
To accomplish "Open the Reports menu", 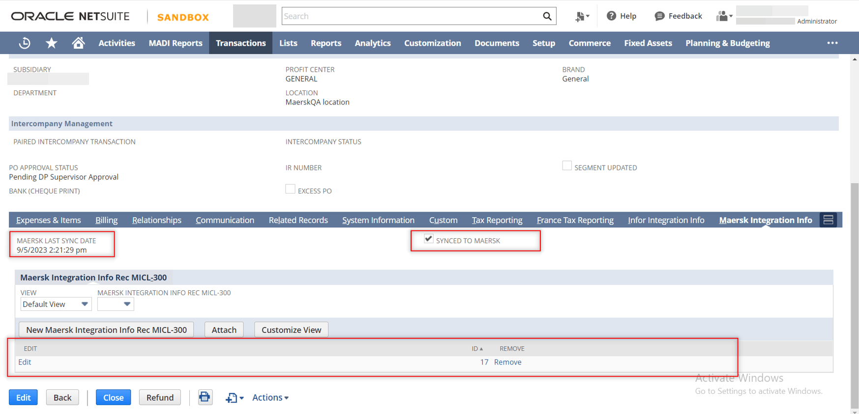I will (x=326, y=43).
